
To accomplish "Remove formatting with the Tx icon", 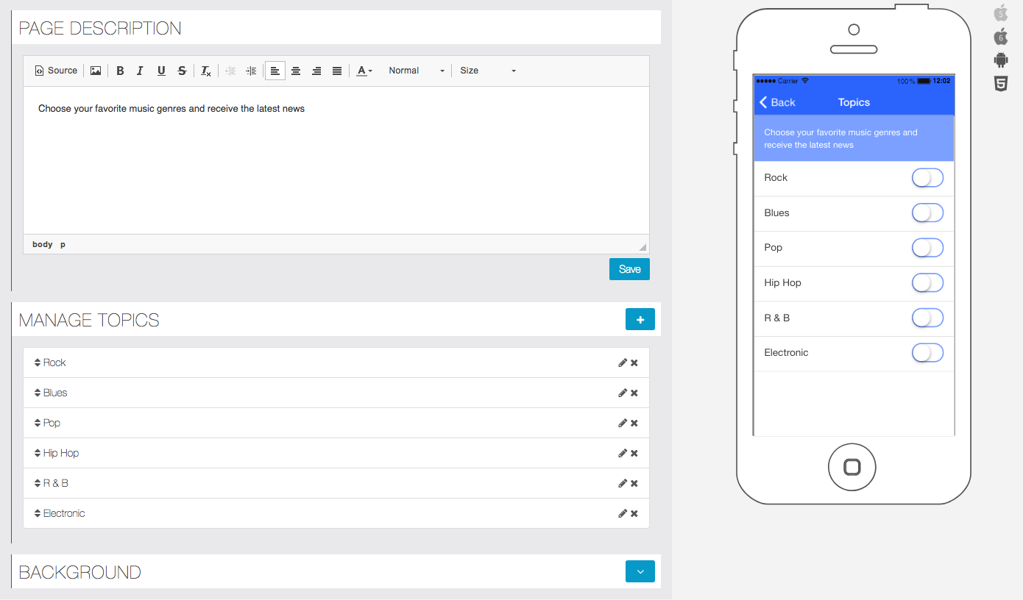I will pyautogui.click(x=206, y=71).
